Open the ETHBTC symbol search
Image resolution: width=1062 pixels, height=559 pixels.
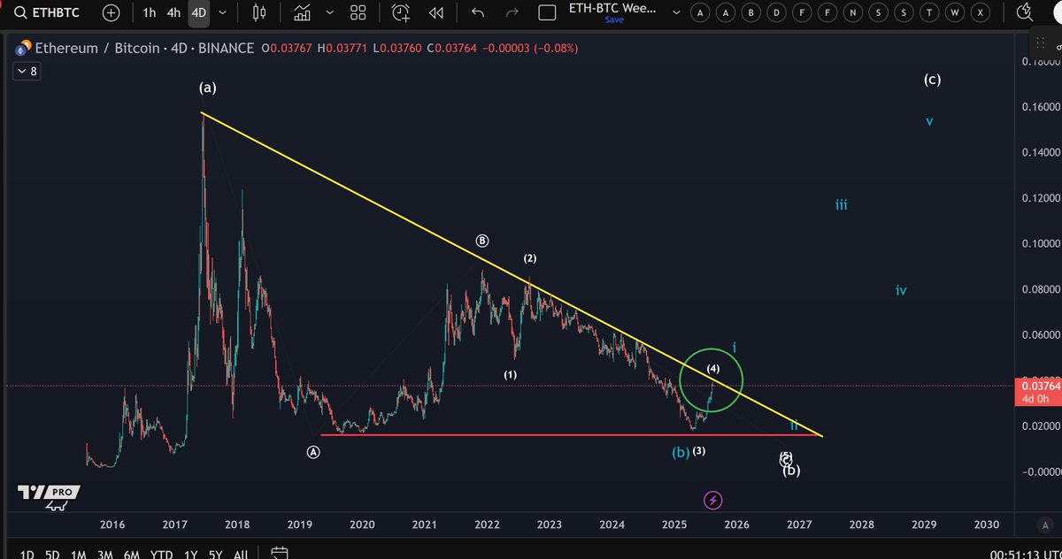tap(48, 13)
